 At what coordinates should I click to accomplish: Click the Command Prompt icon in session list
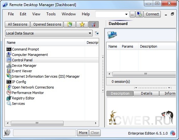[x=9, y=49]
